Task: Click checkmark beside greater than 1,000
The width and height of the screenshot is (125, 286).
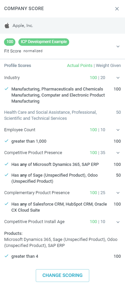Action: [x=7, y=141]
